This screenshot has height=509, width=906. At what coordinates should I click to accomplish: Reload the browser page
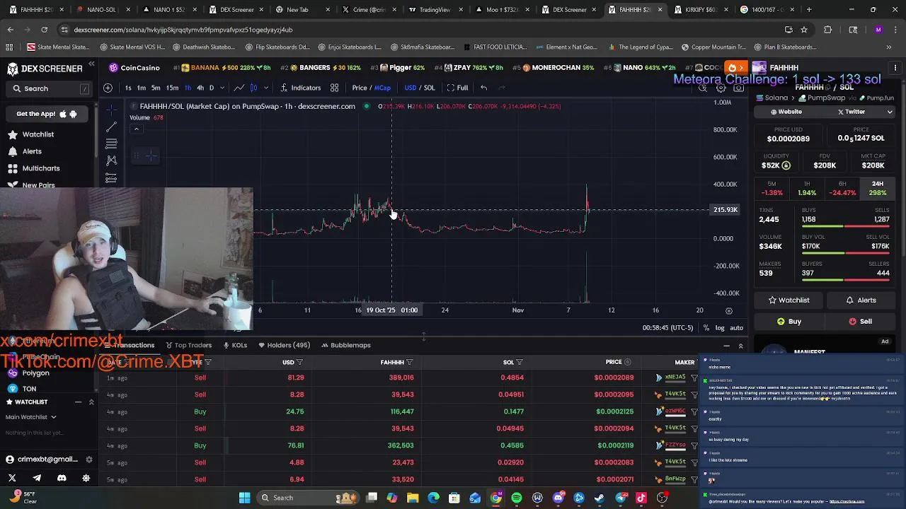pos(44,30)
